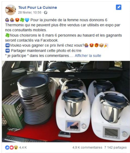Show the 4,4 K reactions count
130x153 pixels.
pos(23,147)
